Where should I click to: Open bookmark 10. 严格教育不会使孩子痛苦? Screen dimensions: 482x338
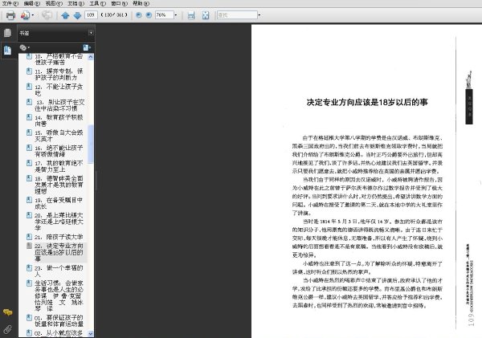tap(59, 59)
